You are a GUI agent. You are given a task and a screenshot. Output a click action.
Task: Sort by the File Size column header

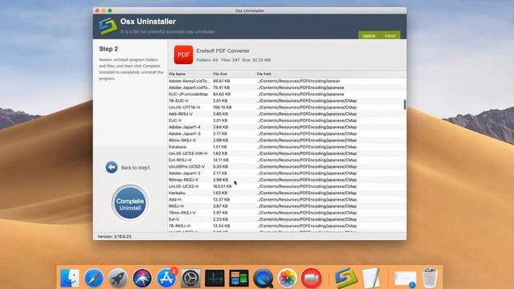point(220,74)
